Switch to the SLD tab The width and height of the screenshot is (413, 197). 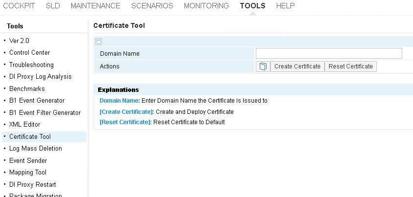[x=53, y=6]
